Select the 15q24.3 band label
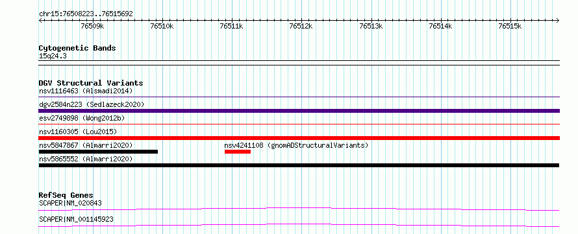The image size is (578, 234). coord(53,56)
